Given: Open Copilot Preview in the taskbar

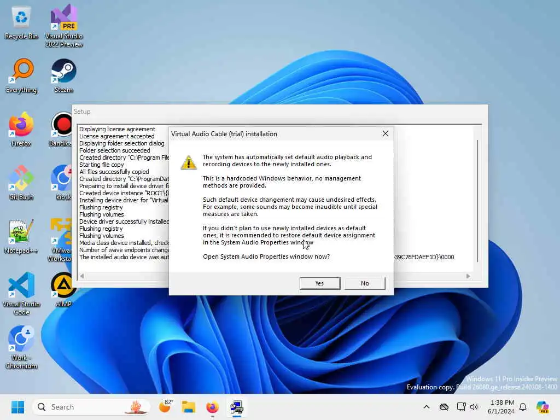Looking at the screenshot, I should coord(542,407).
